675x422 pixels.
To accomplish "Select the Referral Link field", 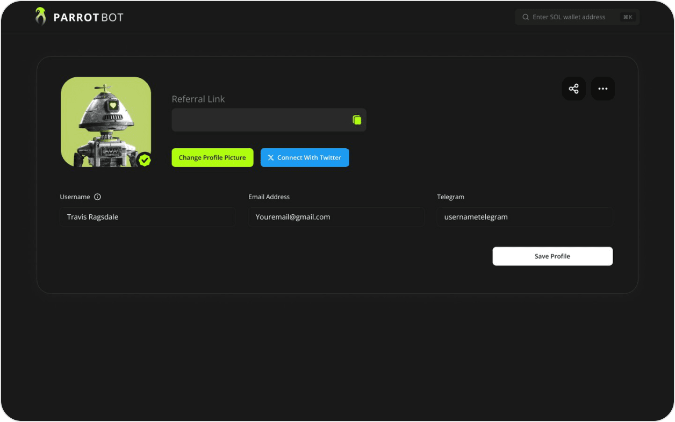I will pos(269,120).
